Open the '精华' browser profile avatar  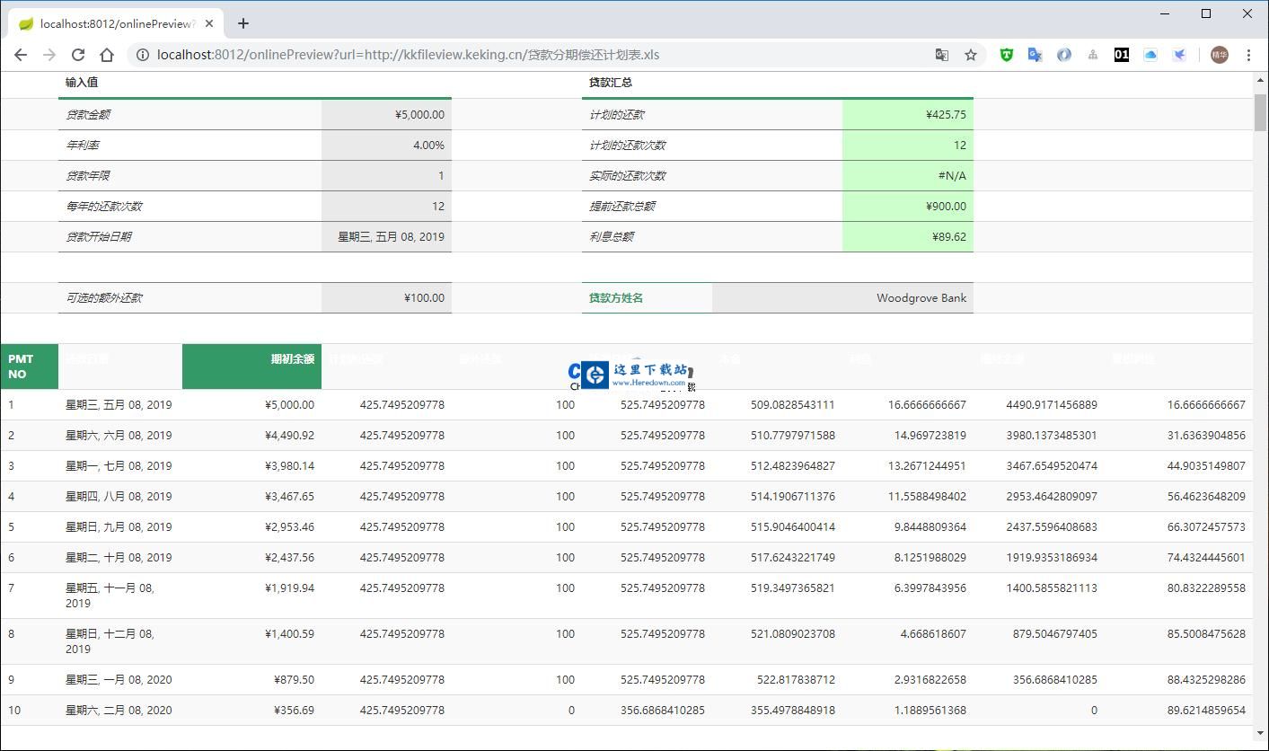coord(1220,55)
